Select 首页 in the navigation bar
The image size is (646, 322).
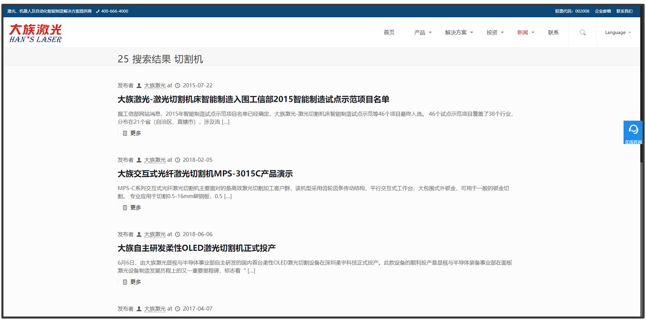coord(389,32)
